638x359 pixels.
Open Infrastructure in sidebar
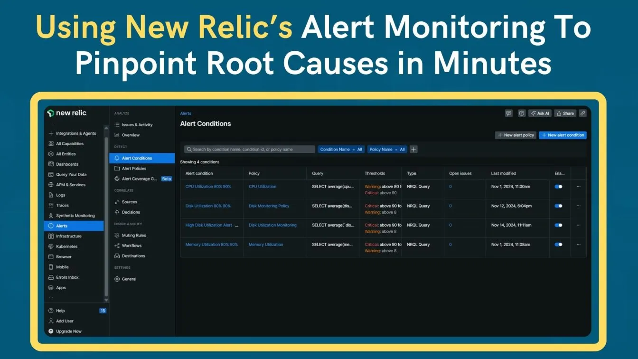[x=65, y=236]
